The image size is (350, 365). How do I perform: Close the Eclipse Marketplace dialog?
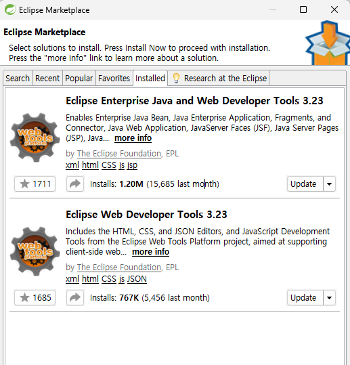click(x=334, y=9)
